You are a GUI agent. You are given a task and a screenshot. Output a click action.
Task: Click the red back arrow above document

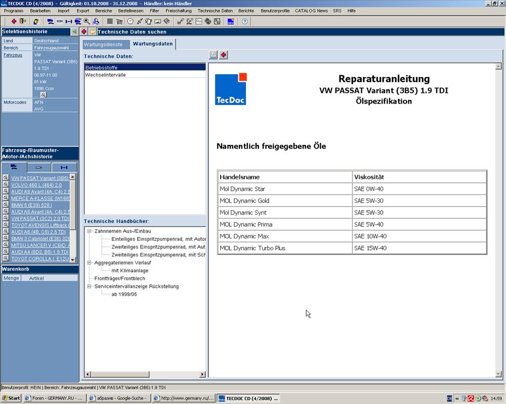click(223, 55)
